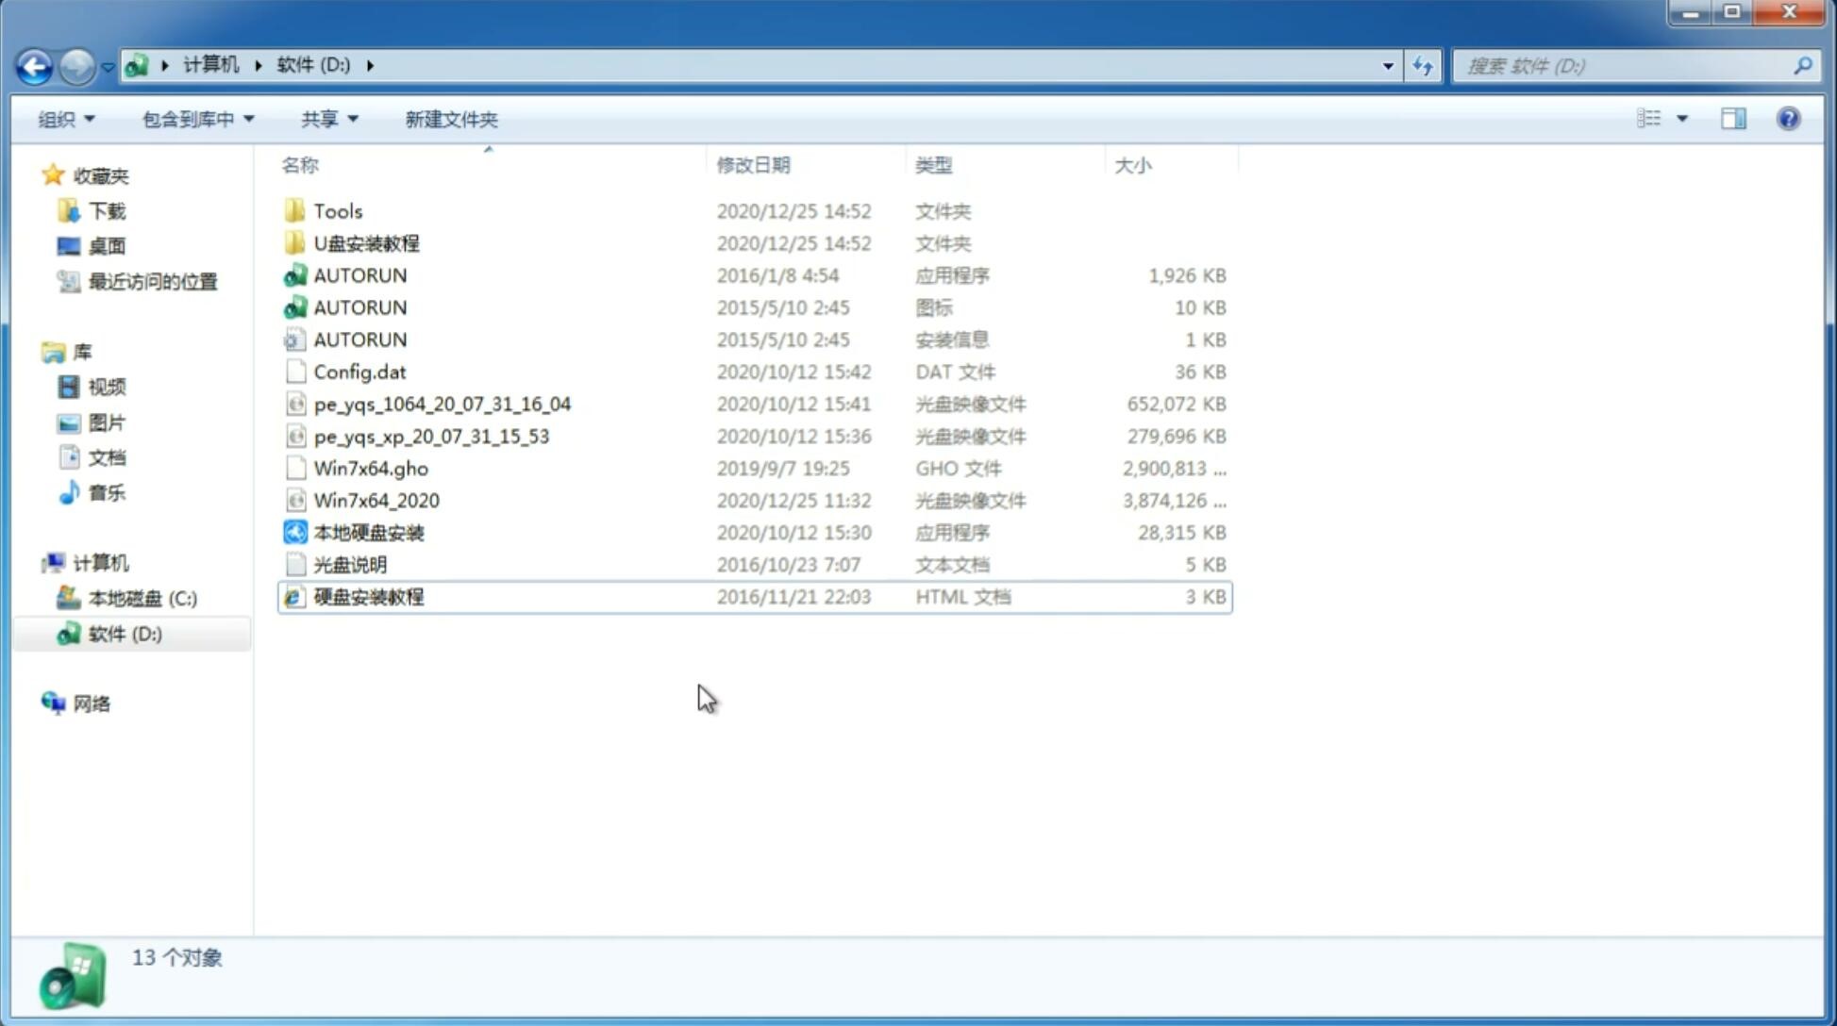Open 硬盘安装教程 HTML document
Image resolution: width=1837 pixels, height=1026 pixels.
(367, 596)
